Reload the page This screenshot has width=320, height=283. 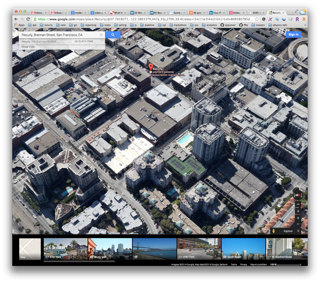pyautogui.click(x=28, y=19)
